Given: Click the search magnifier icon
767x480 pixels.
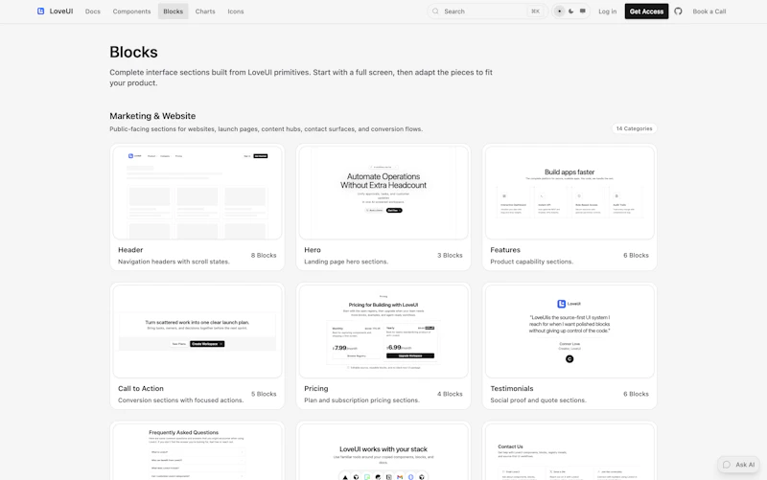Looking at the screenshot, I should click(x=435, y=11).
